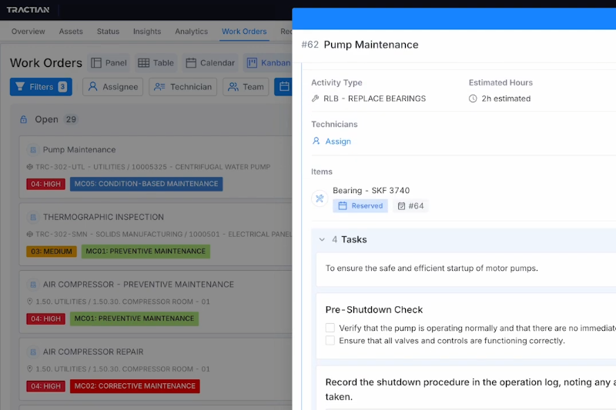This screenshot has height=410, width=616.
Task: Click the Assign technicians link
Action: 337,142
